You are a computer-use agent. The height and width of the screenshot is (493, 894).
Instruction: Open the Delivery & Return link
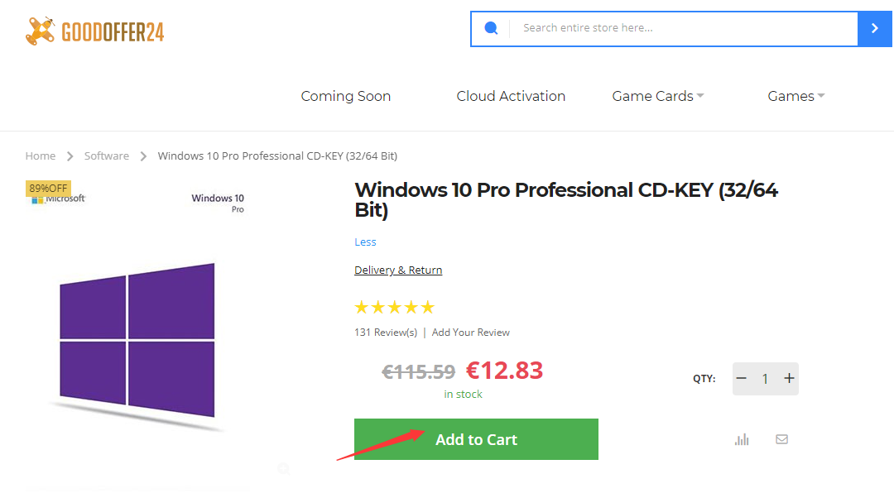point(398,270)
